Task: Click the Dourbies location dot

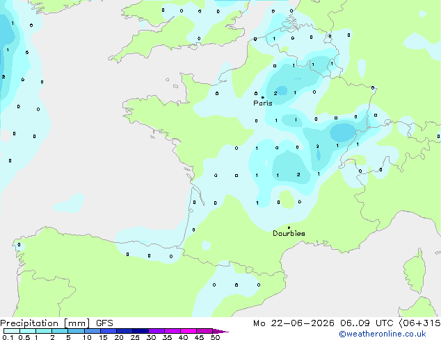Action: click(x=289, y=228)
